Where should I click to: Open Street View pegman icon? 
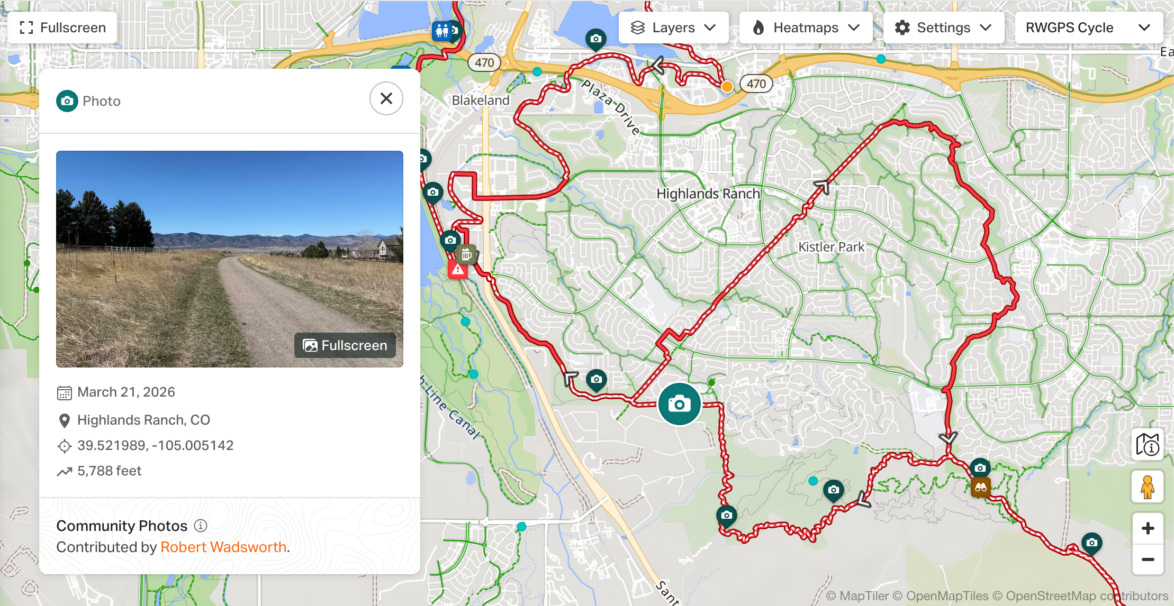pyautogui.click(x=1148, y=486)
